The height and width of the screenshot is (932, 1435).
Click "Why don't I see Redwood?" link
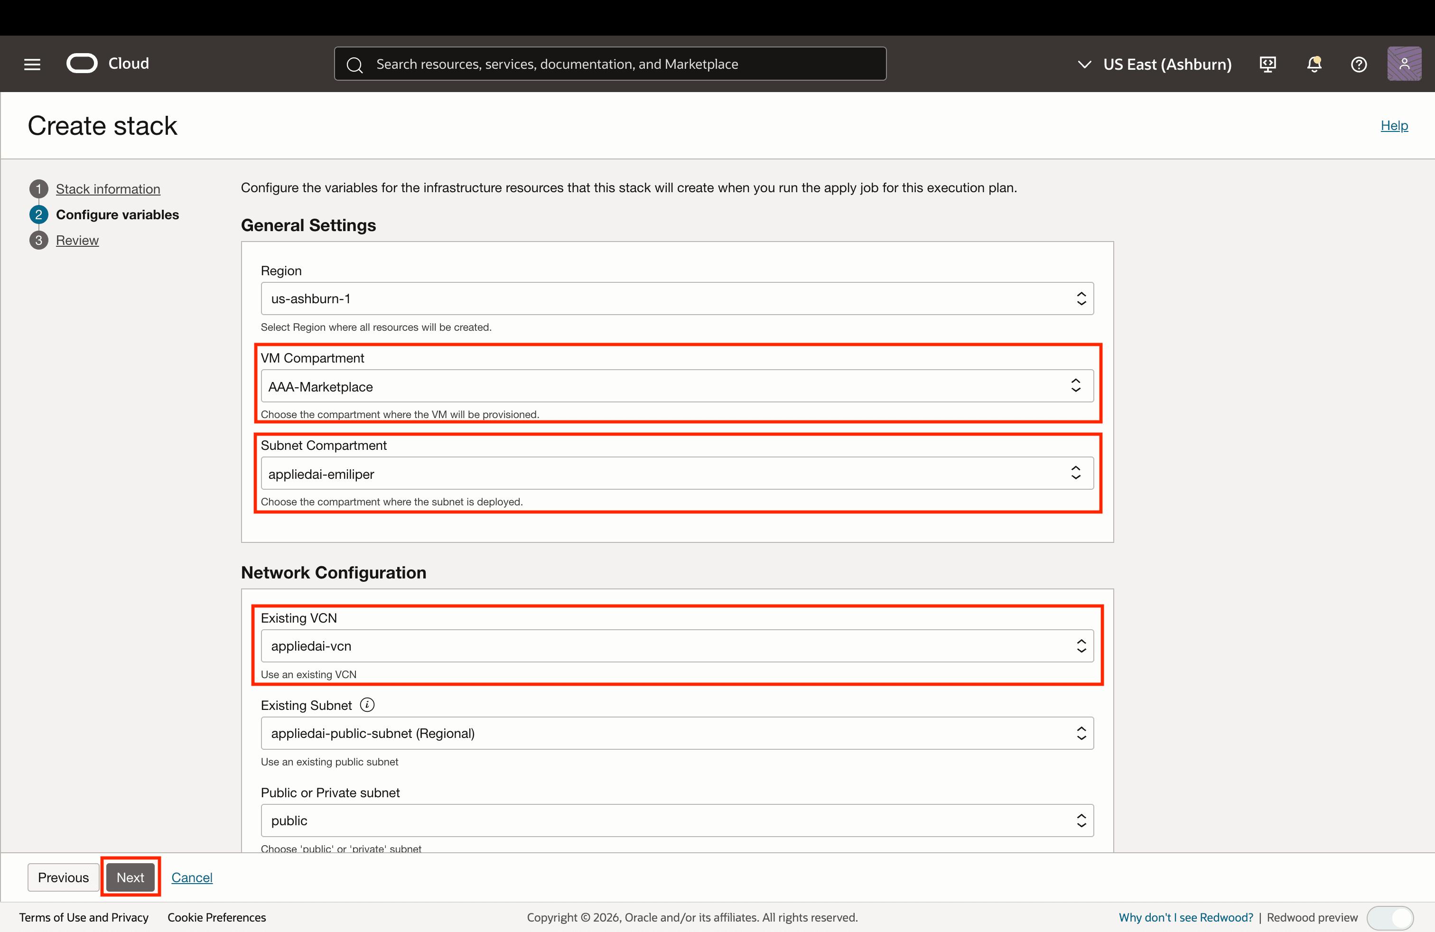click(1185, 917)
